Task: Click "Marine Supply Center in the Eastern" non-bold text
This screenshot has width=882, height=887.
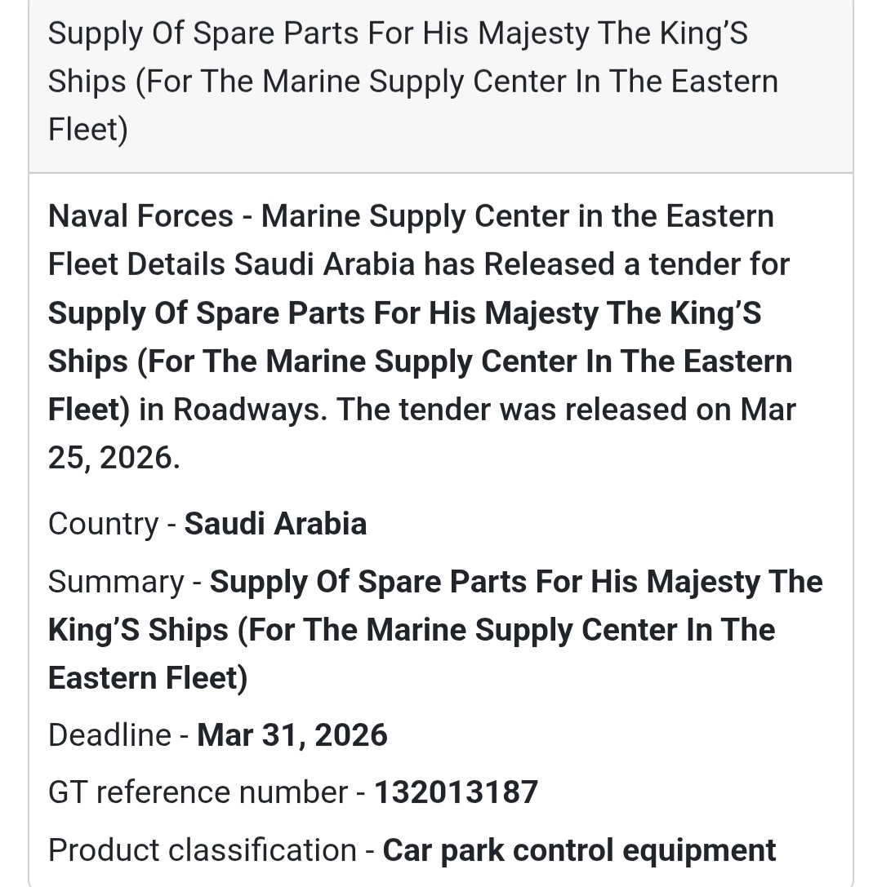Action: [x=518, y=217]
